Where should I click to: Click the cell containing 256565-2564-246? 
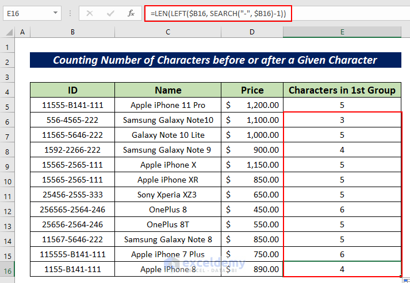point(72,210)
